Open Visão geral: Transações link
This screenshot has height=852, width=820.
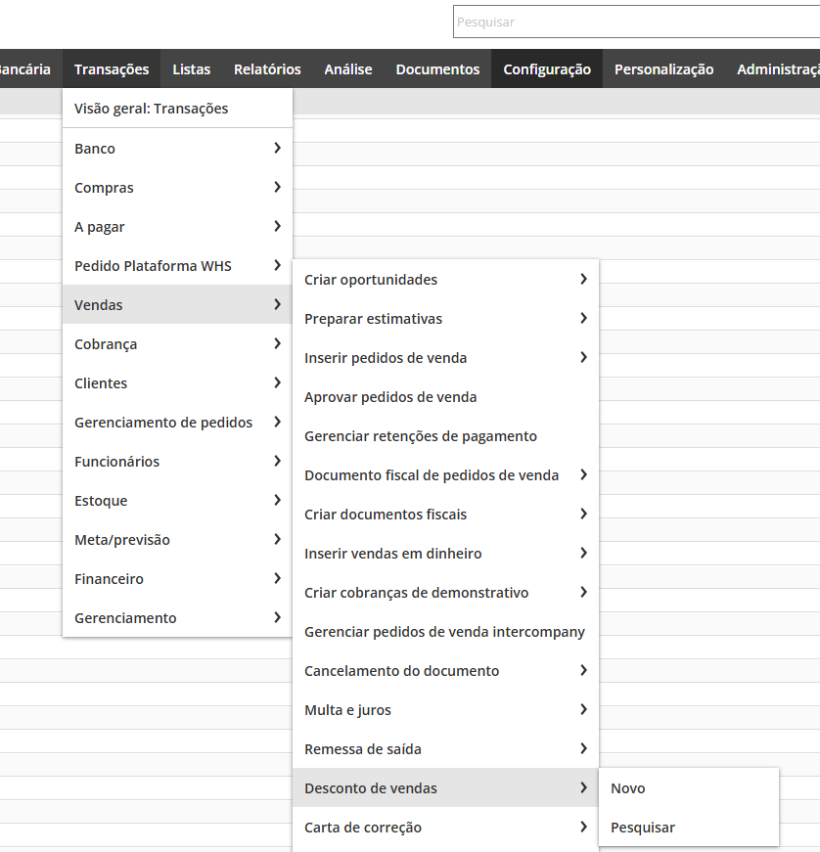[151, 109]
